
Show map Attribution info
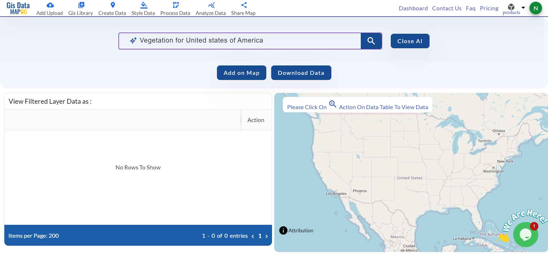283,230
